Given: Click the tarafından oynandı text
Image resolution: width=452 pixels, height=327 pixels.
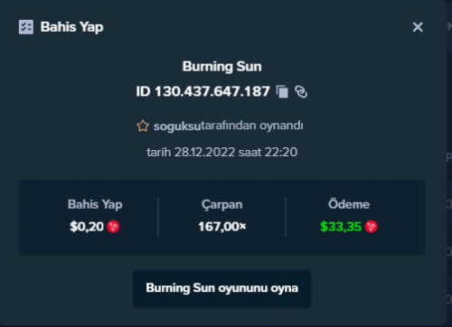Looking at the screenshot, I should point(252,126).
